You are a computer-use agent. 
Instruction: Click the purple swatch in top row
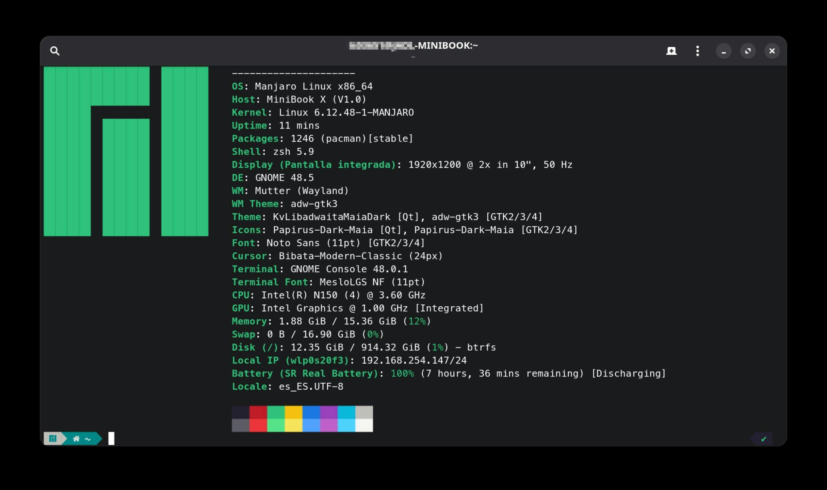329,412
